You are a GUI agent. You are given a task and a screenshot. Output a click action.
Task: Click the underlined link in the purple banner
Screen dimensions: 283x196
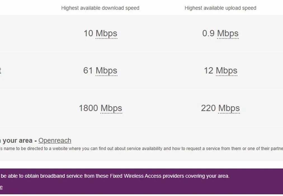(x=1, y=187)
